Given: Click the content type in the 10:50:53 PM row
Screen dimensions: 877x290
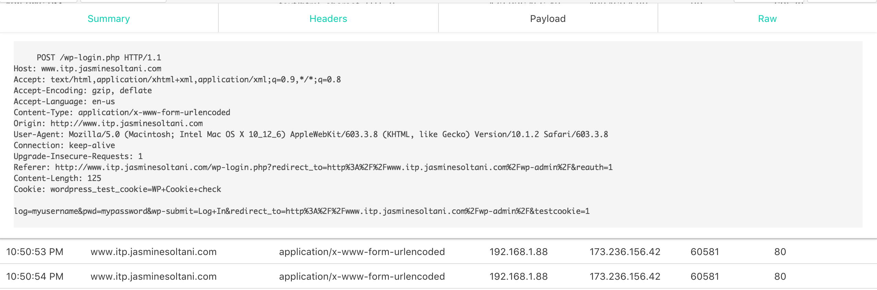Looking at the screenshot, I should coord(362,252).
